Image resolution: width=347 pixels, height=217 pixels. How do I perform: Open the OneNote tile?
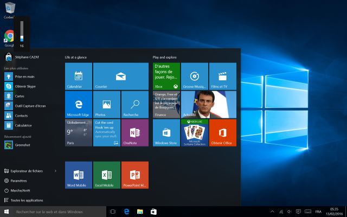click(x=135, y=132)
